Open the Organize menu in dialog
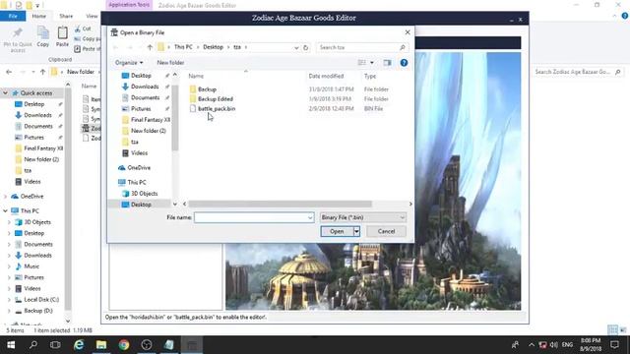The width and height of the screenshot is (630, 354). 129,63
